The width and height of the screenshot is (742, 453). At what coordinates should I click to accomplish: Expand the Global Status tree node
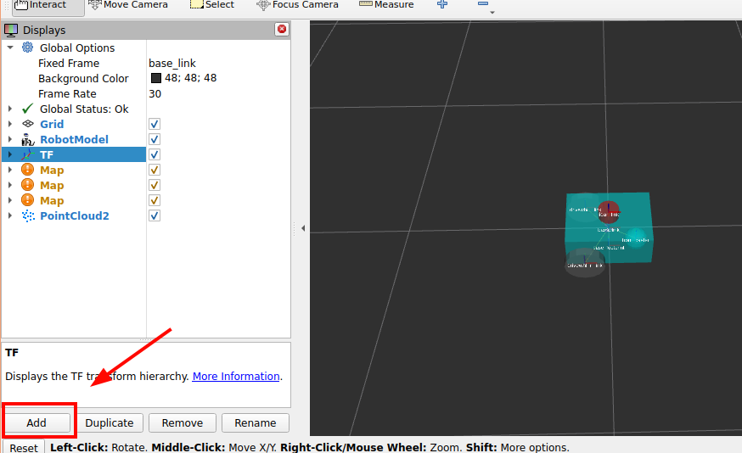coord(10,109)
